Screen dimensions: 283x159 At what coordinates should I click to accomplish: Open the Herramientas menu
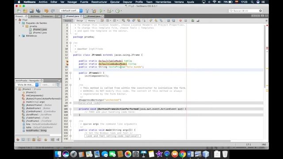163,2
